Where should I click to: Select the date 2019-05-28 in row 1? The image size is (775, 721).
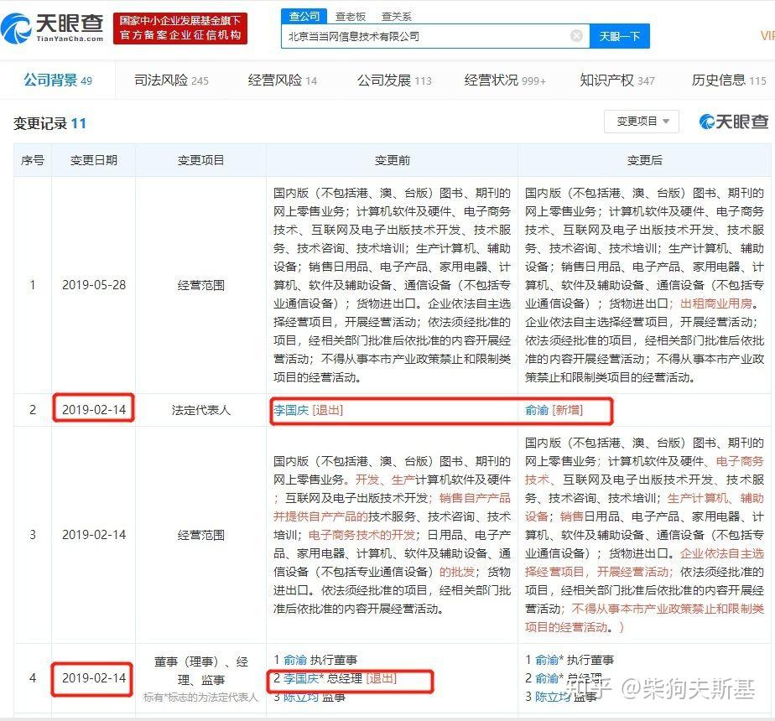[x=94, y=285]
